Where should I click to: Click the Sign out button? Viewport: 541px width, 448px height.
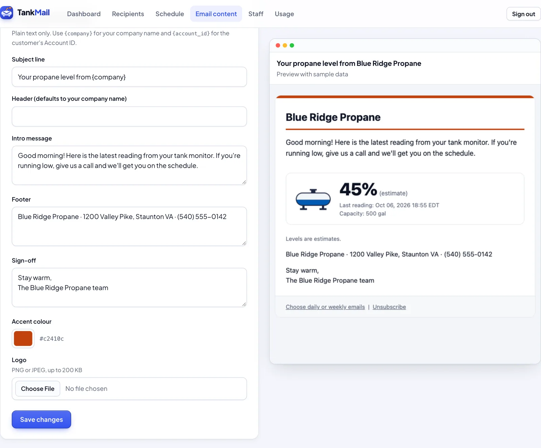click(x=523, y=14)
